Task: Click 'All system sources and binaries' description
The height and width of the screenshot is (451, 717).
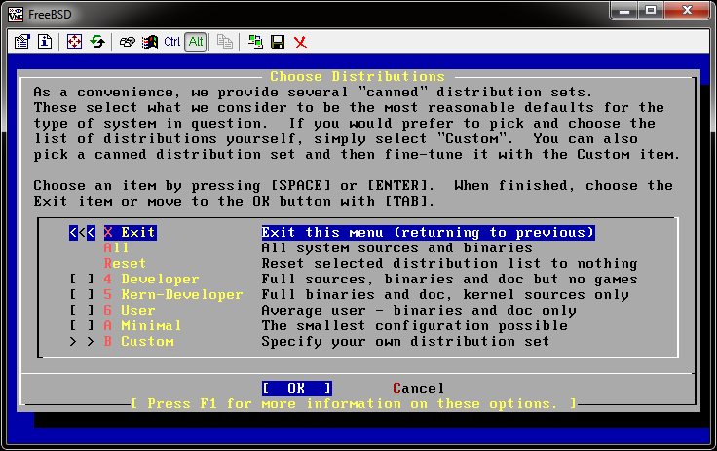Action: point(396,248)
